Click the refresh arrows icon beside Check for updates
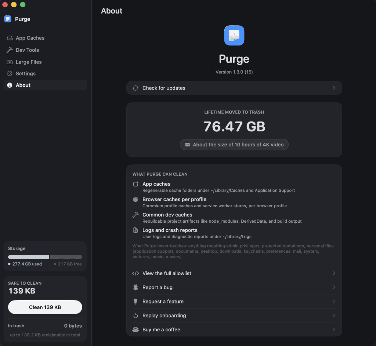Image resolution: width=376 pixels, height=346 pixels. click(135, 88)
